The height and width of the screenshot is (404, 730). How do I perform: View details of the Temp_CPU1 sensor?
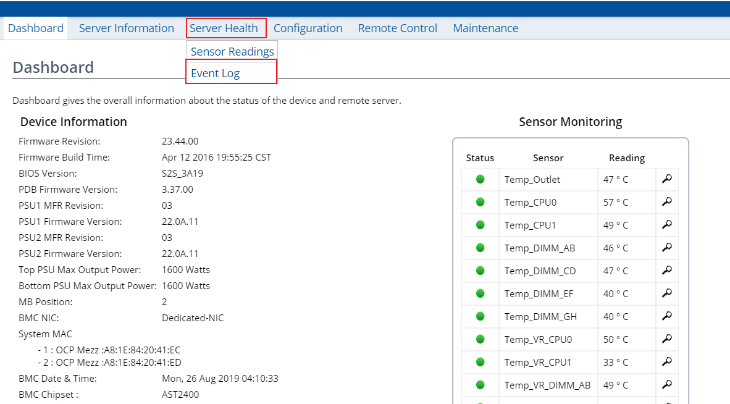pyautogui.click(x=666, y=225)
